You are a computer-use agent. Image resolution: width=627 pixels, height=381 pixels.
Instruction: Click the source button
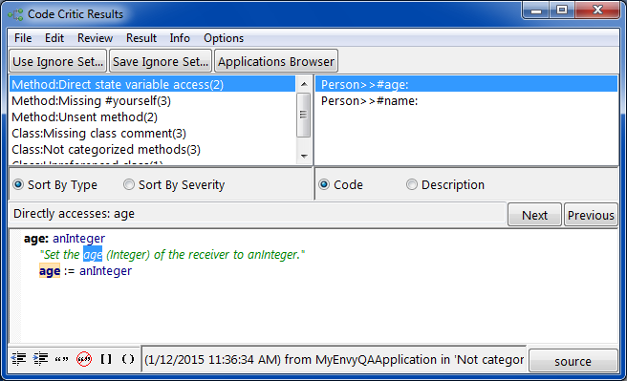pos(573,361)
